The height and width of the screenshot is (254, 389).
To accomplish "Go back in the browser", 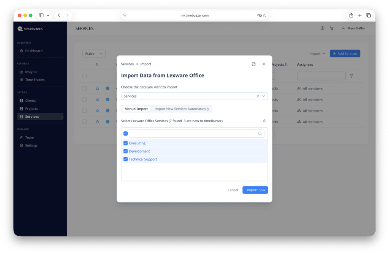I will 59,16.
